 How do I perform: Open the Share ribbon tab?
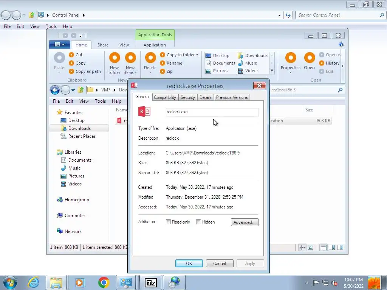point(103,45)
